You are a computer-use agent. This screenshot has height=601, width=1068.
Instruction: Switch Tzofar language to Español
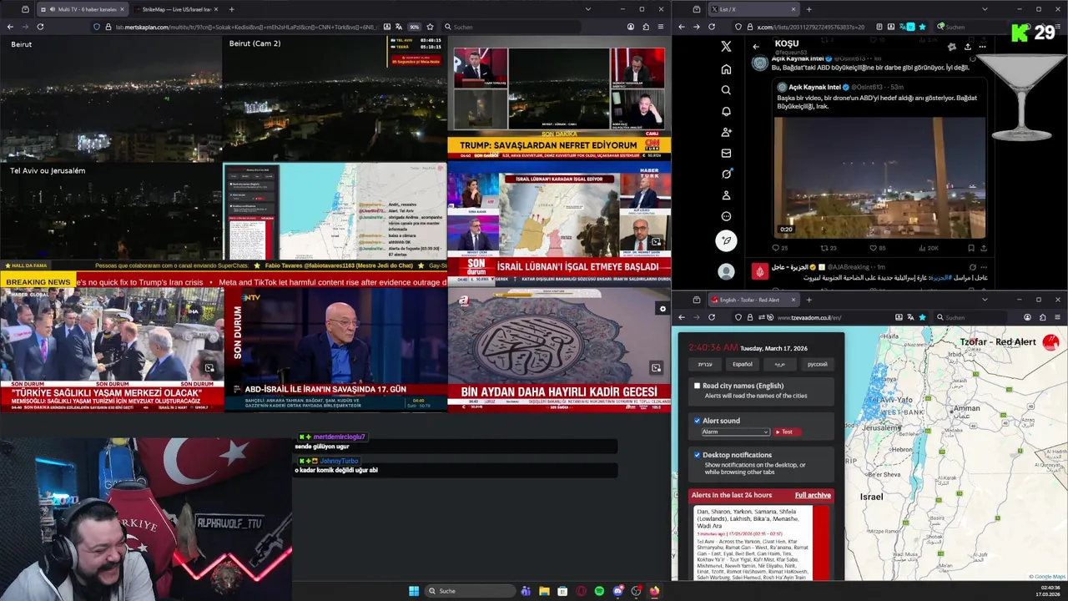click(x=743, y=364)
